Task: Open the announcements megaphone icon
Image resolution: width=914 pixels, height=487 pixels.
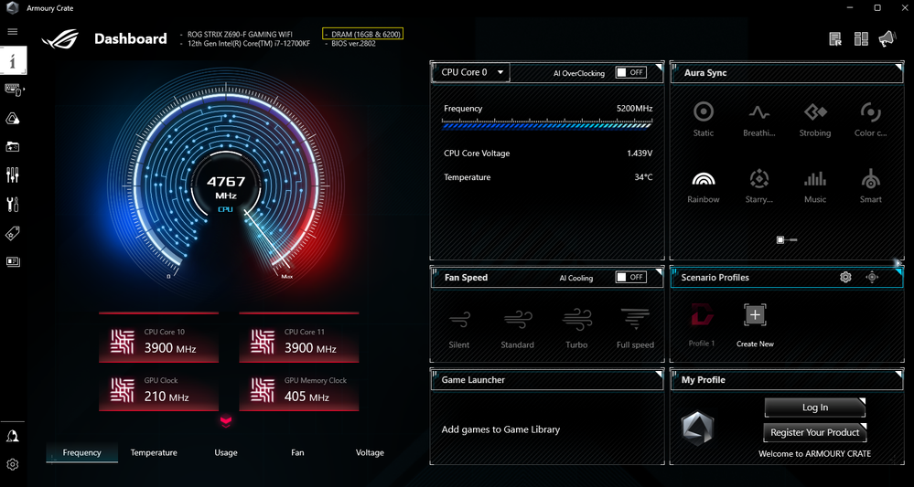Action: click(x=887, y=38)
